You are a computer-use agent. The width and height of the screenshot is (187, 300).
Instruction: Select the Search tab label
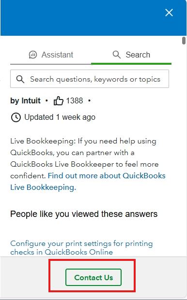click(x=138, y=55)
